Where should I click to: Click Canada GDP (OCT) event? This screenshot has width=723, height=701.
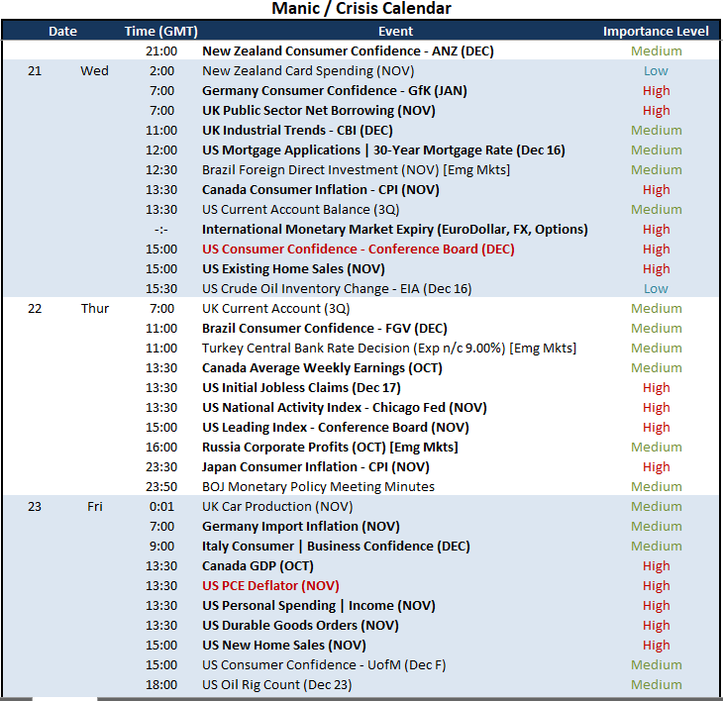[x=258, y=566]
